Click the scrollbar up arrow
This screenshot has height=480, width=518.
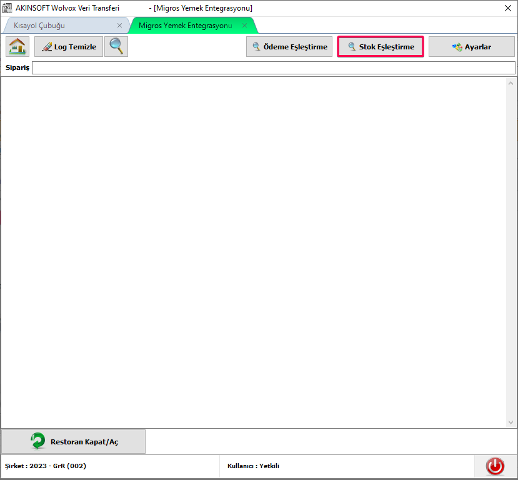click(511, 83)
